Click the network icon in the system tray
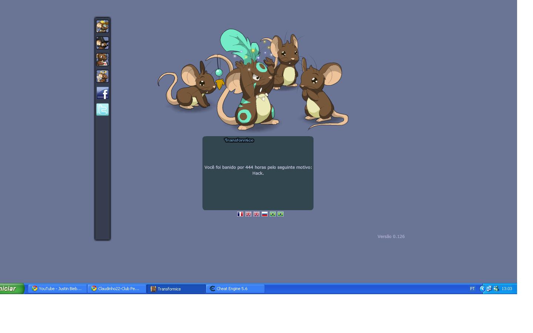533x333 pixels. tap(489, 289)
